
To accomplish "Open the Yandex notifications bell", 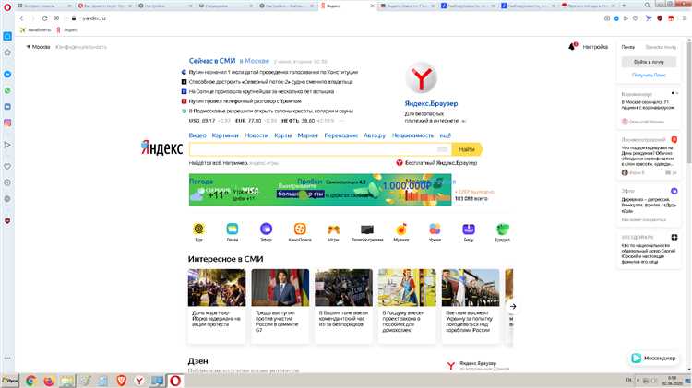I will click(572, 45).
